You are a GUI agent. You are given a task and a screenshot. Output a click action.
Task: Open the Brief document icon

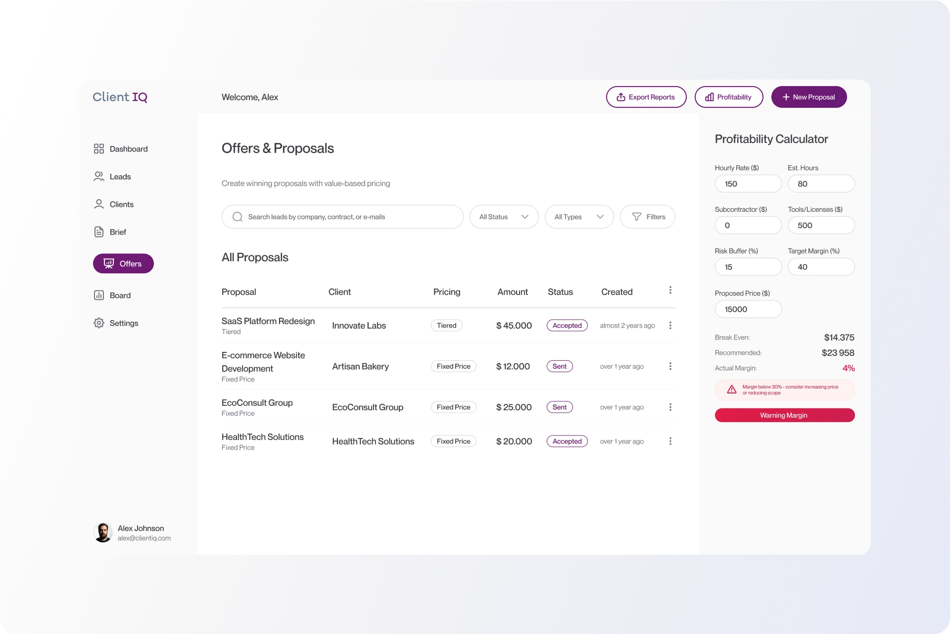pyautogui.click(x=99, y=232)
